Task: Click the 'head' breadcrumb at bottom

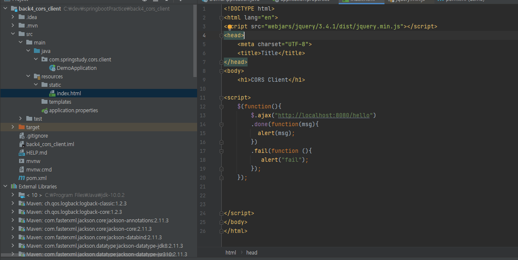Action: [x=252, y=252]
